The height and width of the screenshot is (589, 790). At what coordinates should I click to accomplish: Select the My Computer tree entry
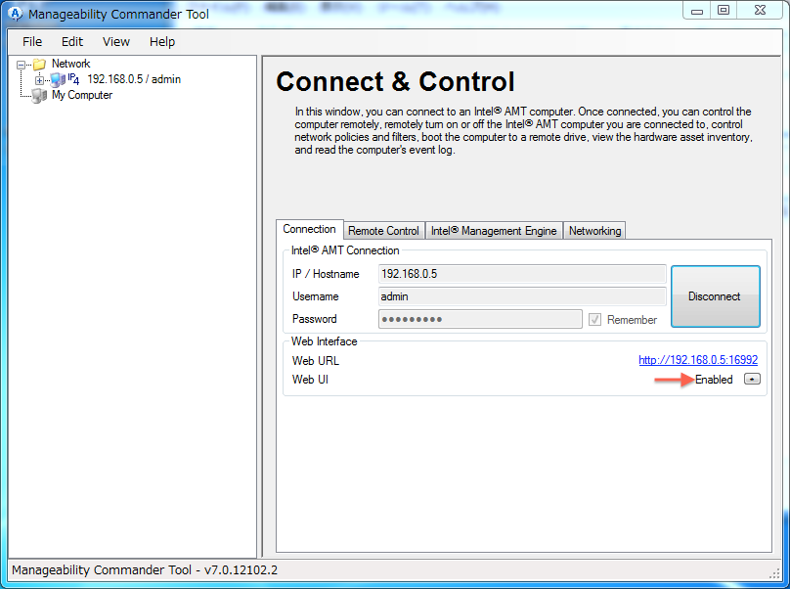[x=81, y=95]
